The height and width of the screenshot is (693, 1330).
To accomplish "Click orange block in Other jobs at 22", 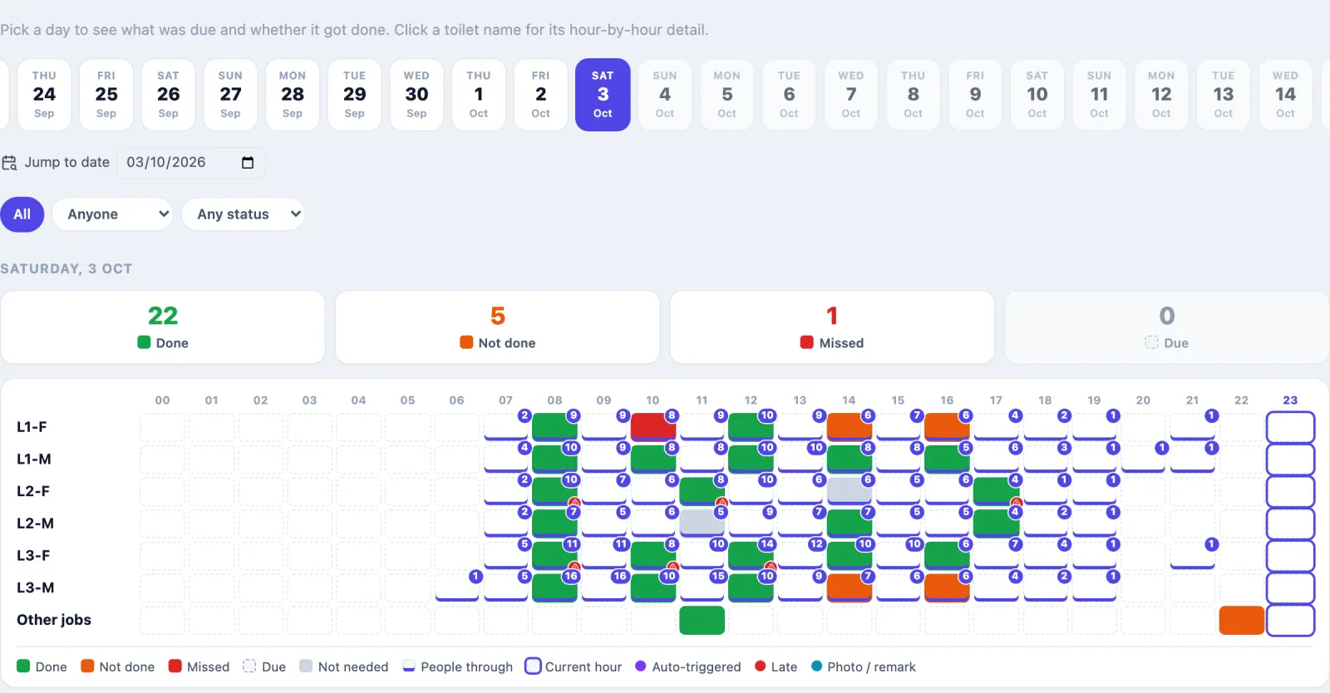I will coord(1241,620).
